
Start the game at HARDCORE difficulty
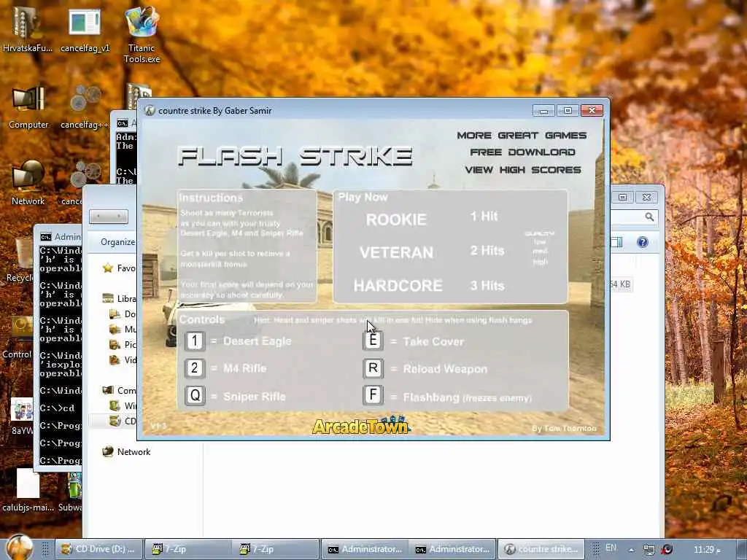coord(398,285)
